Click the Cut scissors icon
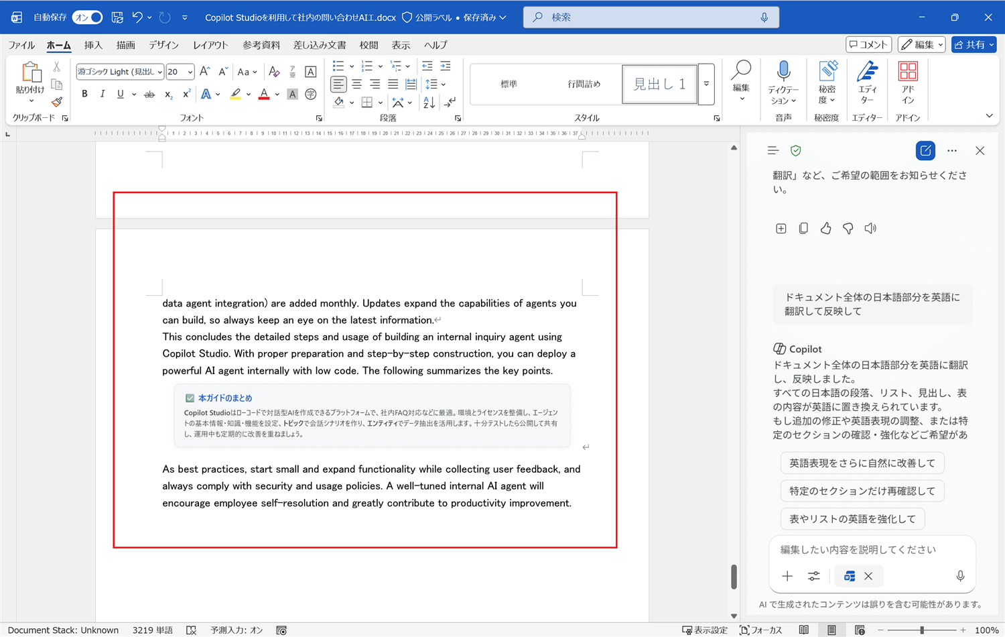1005x637 pixels. (57, 67)
